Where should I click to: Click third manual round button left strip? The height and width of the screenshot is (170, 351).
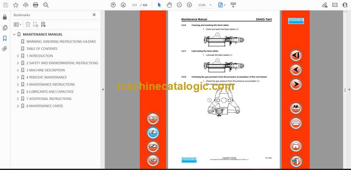153,146
